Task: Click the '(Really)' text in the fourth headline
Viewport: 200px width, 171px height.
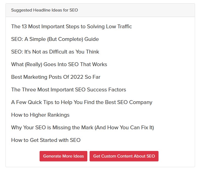Action: pos(34,65)
